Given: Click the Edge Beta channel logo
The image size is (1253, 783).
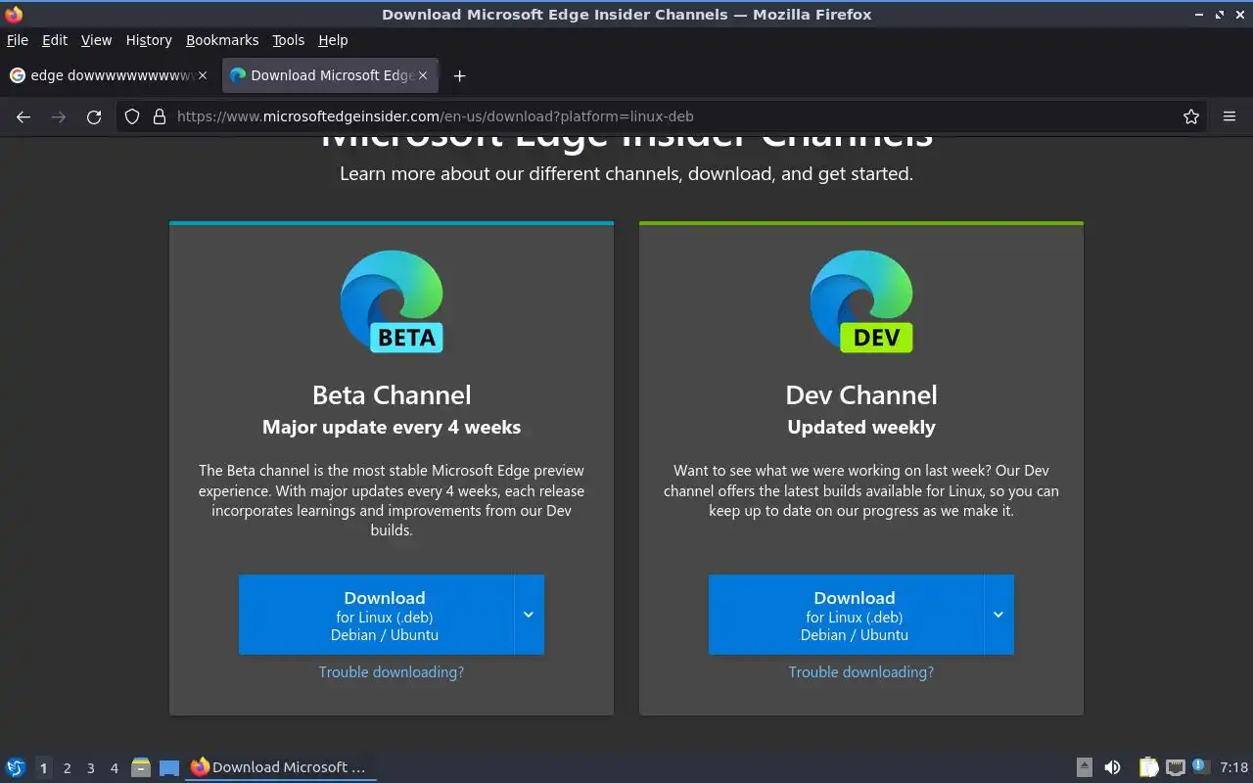Looking at the screenshot, I should (392, 301).
